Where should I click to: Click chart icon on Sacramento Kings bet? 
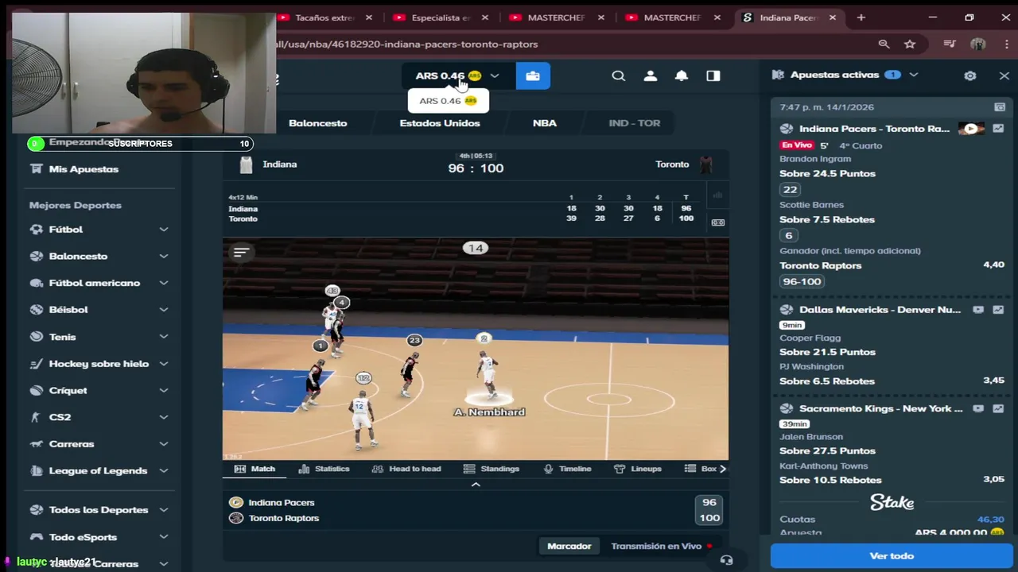(x=998, y=408)
